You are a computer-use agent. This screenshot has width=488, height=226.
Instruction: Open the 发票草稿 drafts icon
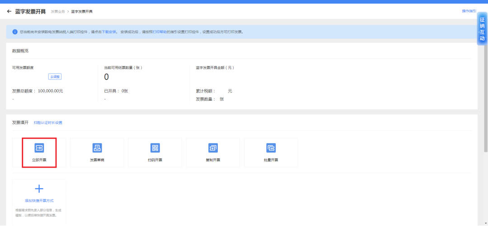click(x=97, y=147)
